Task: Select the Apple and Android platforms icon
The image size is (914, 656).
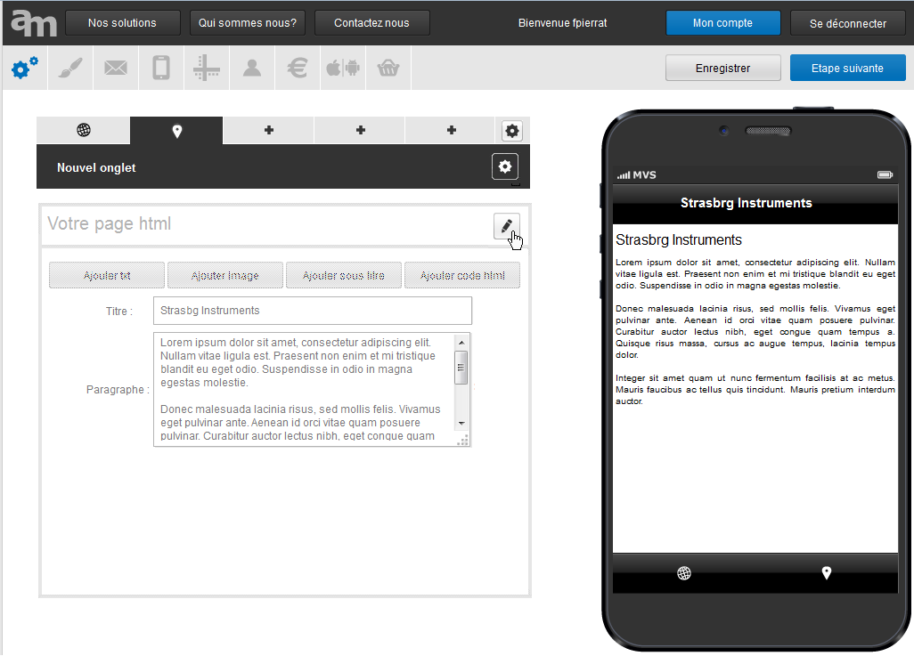Action: [x=343, y=68]
